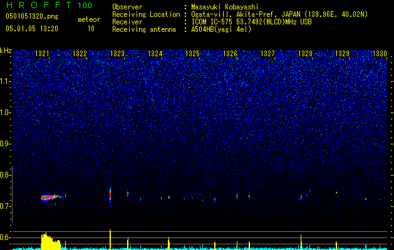Click the "Receiving antenna" label
This screenshot has width=394, height=250.
pos(144,29)
